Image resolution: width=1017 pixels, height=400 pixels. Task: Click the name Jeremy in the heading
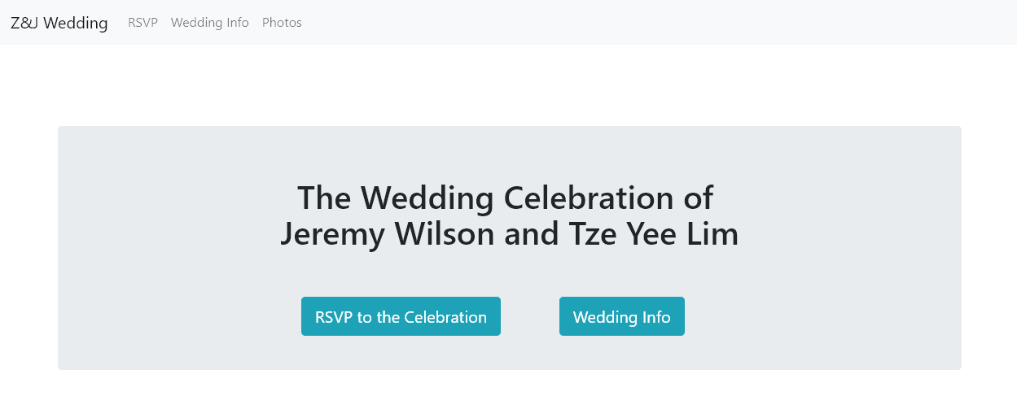(x=331, y=234)
